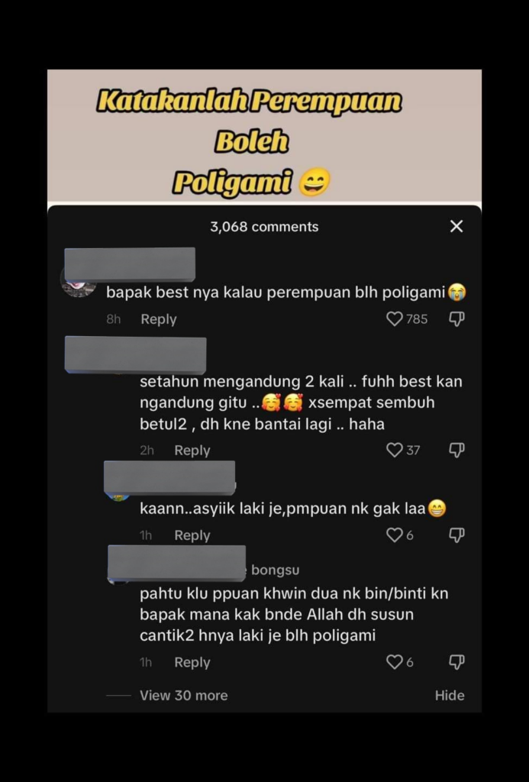
Task: Like the 'kaann..asyiik laki je' comment
Action: pos(395,535)
